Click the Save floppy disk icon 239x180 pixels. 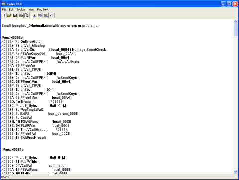15,16
